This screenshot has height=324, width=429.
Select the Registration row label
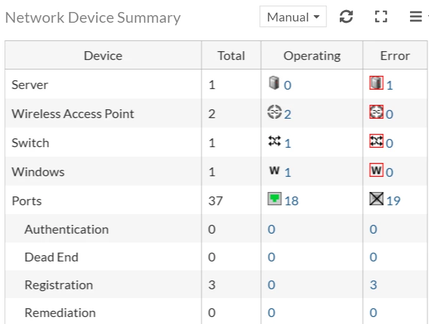(x=59, y=285)
